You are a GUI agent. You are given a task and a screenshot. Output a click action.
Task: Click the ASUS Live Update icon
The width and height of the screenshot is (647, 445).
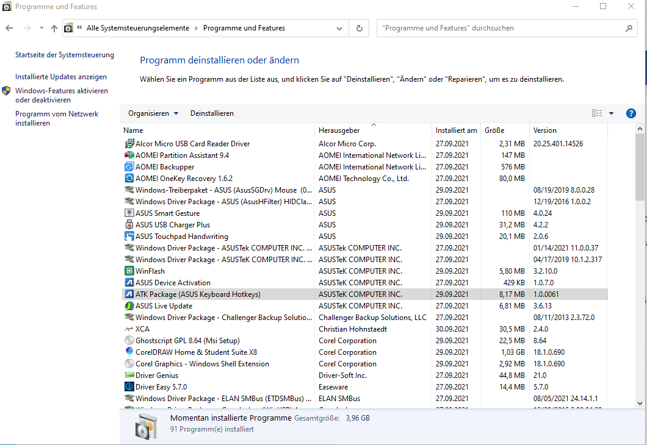[x=129, y=306]
